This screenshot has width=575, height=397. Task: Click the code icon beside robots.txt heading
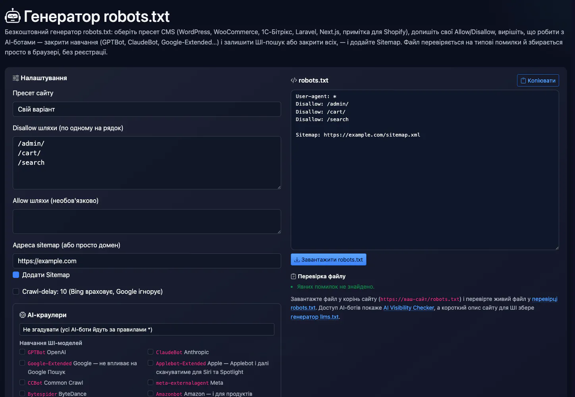pos(294,80)
